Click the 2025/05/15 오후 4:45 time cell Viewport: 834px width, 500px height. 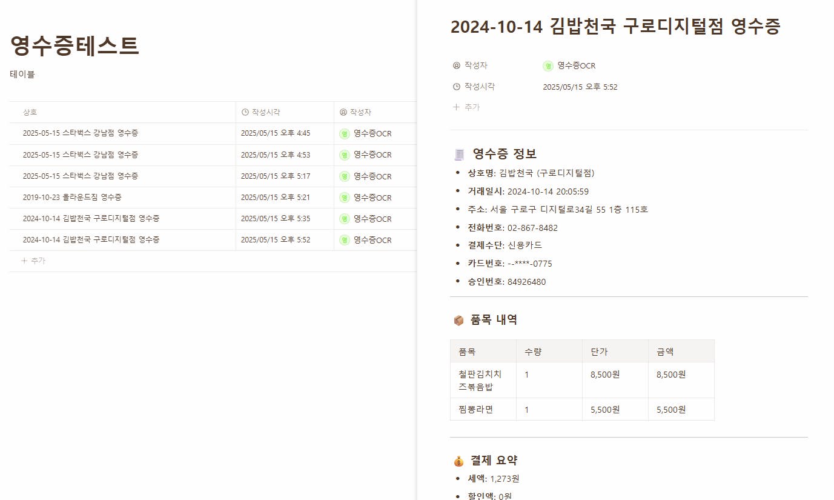coord(285,133)
